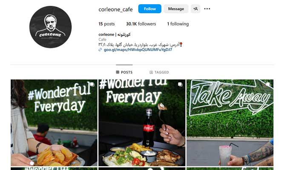Click the grid icon of Posts tab
The width and height of the screenshot is (298, 170).
click(117, 72)
